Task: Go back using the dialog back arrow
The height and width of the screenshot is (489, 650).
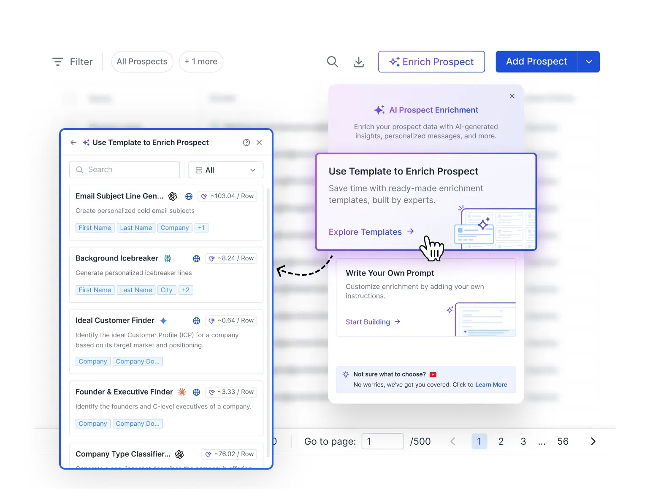Action: coord(73,142)
